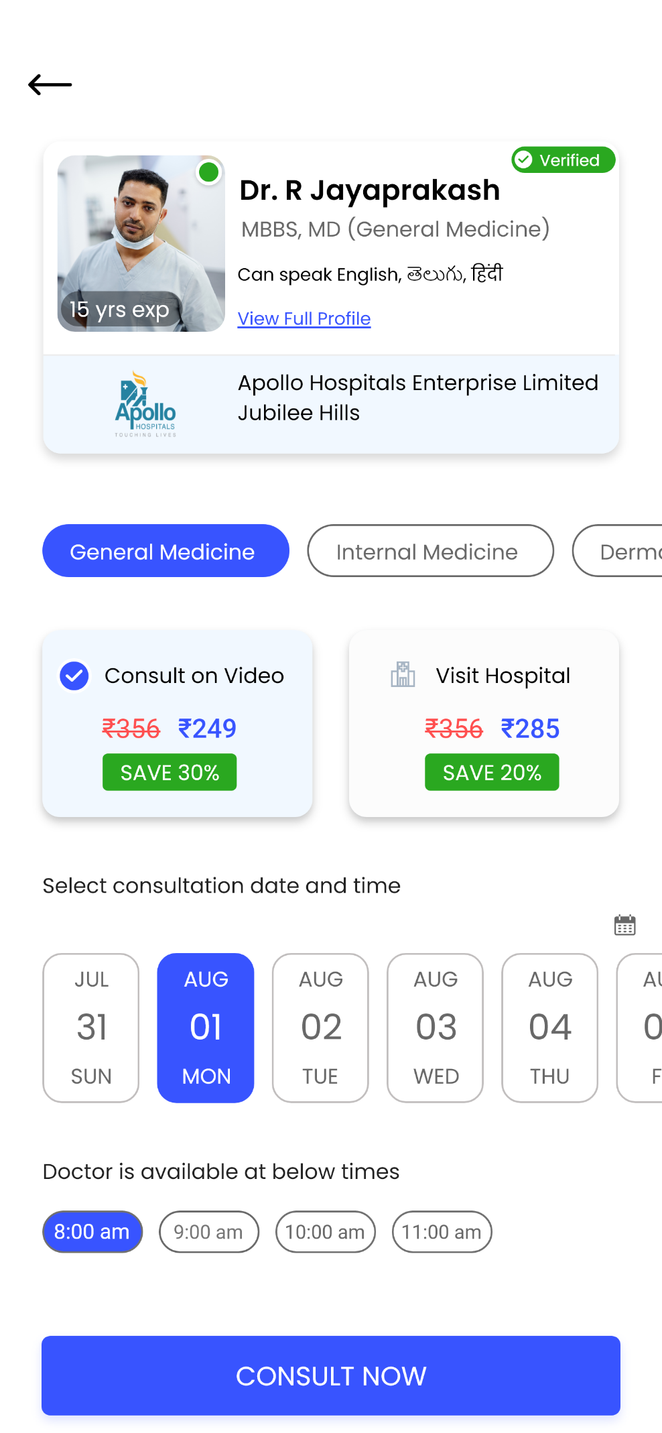This screenshot has width=662, height=1433.
Task: Tap the Apollo Hospitals logo
Action: 145,404
